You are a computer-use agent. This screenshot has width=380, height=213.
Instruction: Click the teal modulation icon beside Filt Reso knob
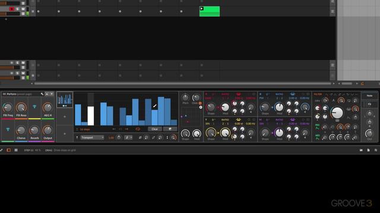[x=34, y=106]
